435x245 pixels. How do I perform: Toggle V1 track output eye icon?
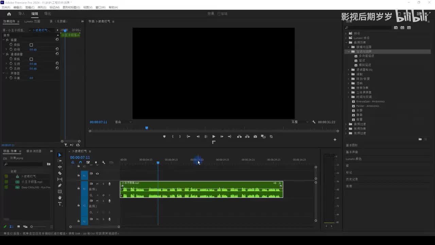(x=97, y=174)
